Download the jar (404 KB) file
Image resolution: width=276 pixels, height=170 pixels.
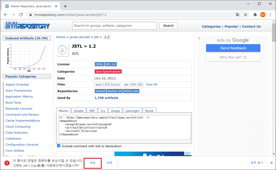tap(133, 84)
